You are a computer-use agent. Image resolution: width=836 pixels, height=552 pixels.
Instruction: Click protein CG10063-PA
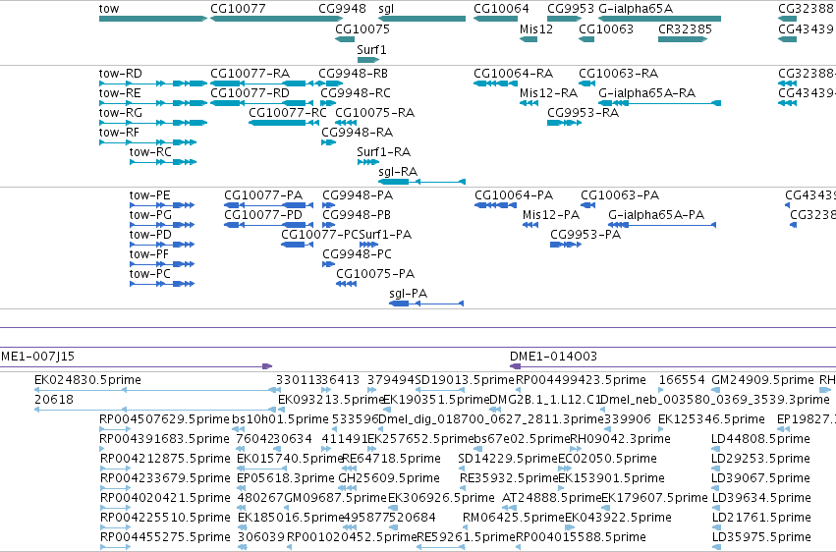tap(587, 205)
